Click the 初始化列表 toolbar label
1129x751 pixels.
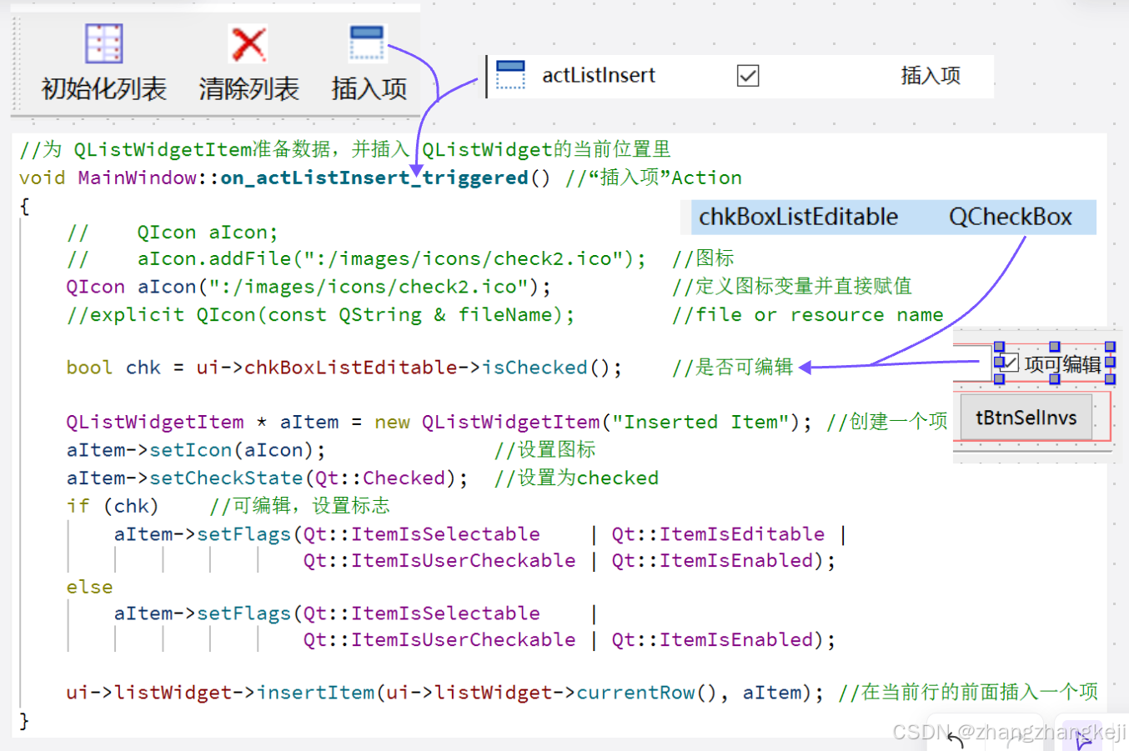coord(104,88)
